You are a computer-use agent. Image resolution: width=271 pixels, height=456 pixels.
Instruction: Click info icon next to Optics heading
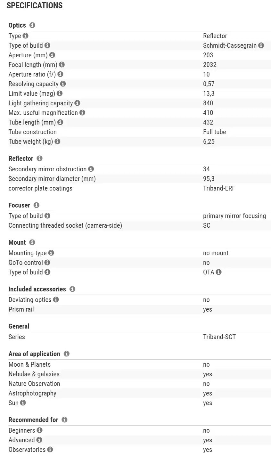[x=32, y=25]
